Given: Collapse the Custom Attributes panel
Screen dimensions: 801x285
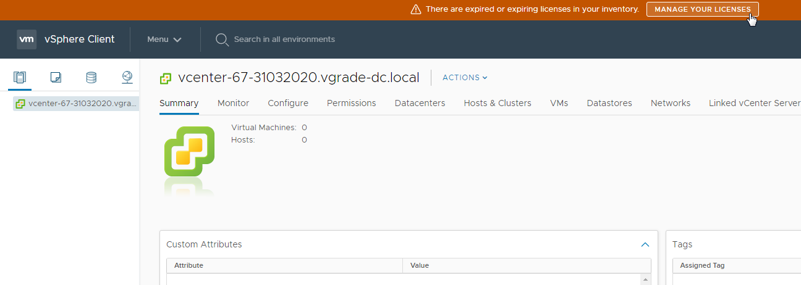Looking at the screenshot, I should pos(645,245).
